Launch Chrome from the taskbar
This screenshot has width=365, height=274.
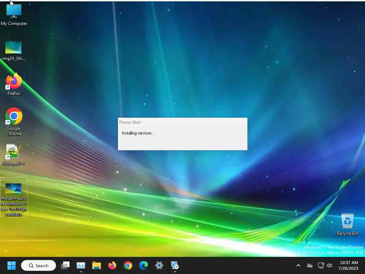coord(128,265)
